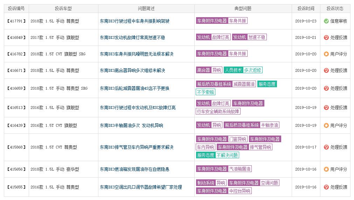Click the orange star icon for complaint 415656

coord(326,169)
